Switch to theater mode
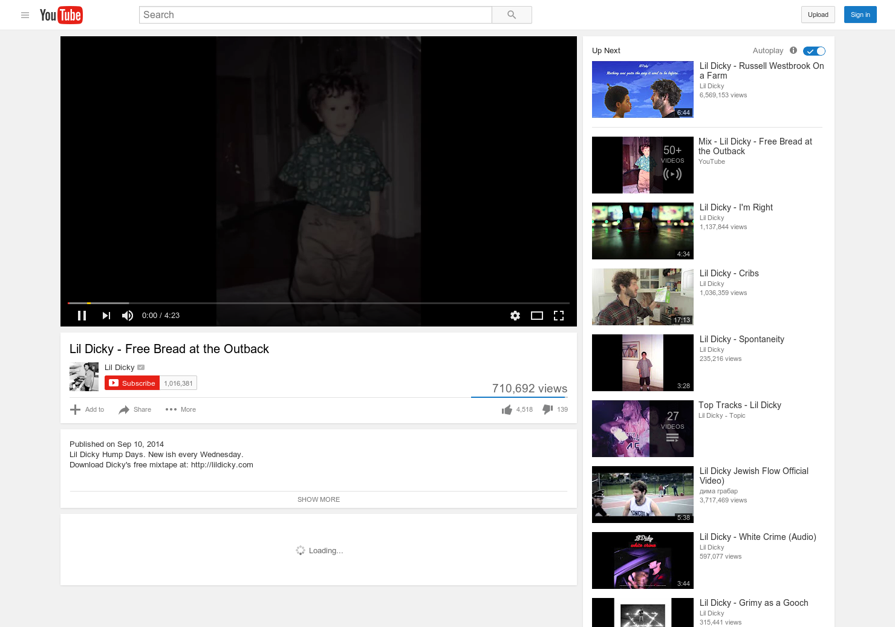 (x=537, y=316)
